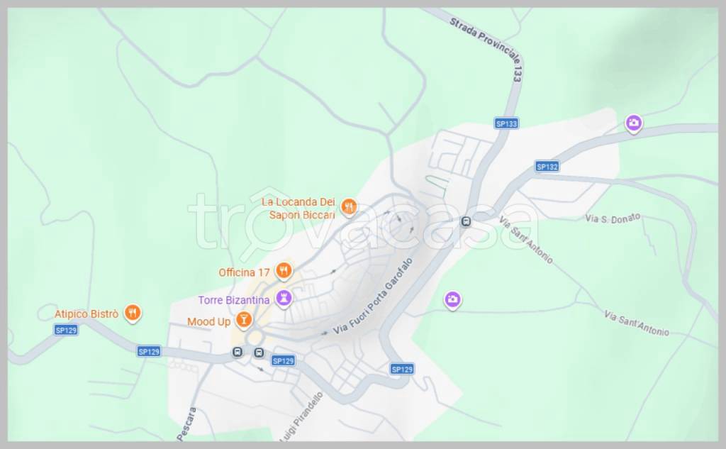Click the Via Fuori Porta Garofalo street label

tap(373, 296)
